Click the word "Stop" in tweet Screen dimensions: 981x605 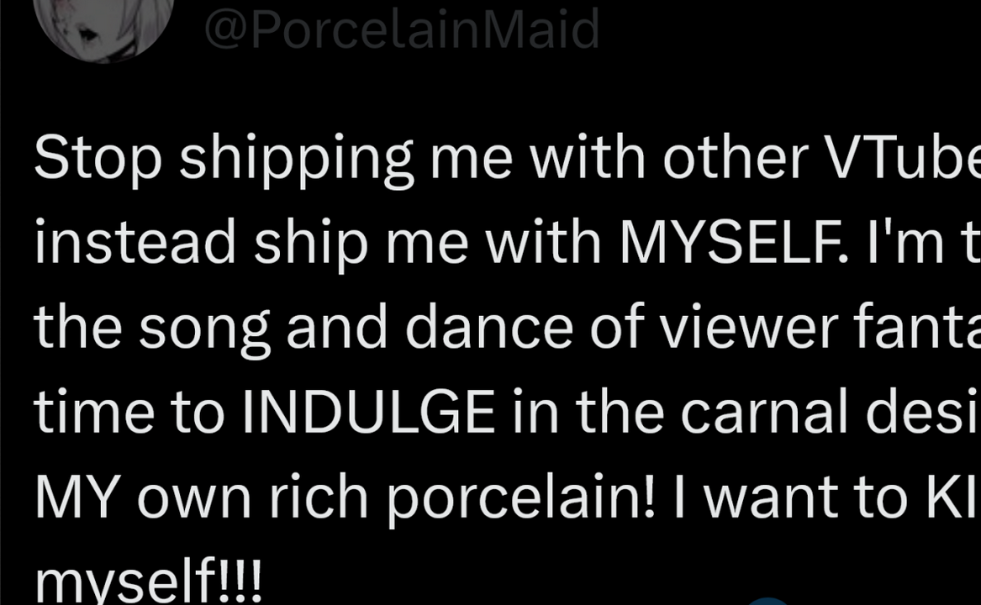coord(98,158)
